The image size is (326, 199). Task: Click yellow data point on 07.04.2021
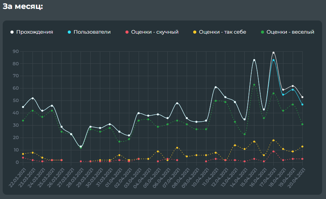point(177,148)
